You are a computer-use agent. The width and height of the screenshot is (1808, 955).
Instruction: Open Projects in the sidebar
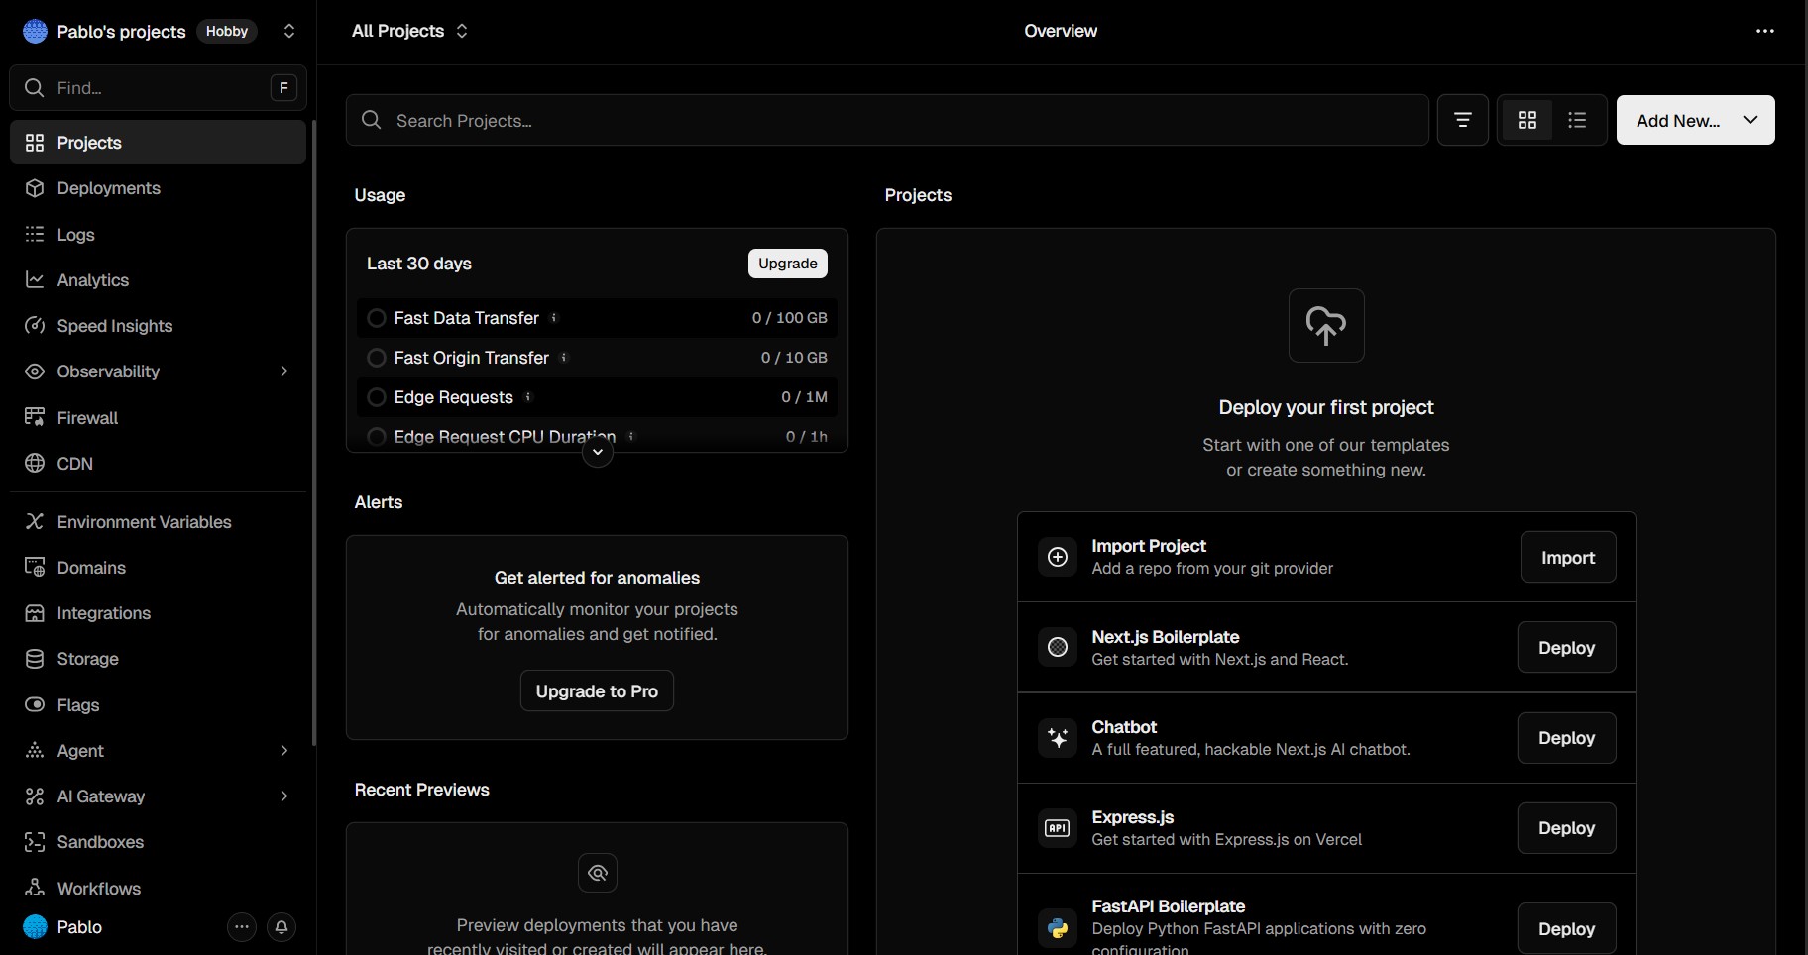tap(159, 143)
